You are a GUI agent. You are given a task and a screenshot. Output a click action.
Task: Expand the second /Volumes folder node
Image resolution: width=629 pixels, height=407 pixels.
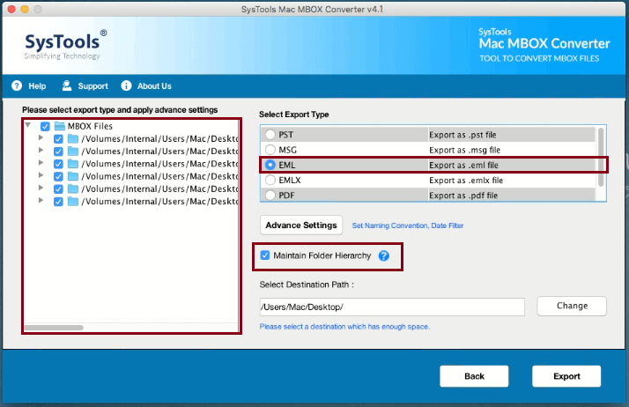[x=41, y=150]
